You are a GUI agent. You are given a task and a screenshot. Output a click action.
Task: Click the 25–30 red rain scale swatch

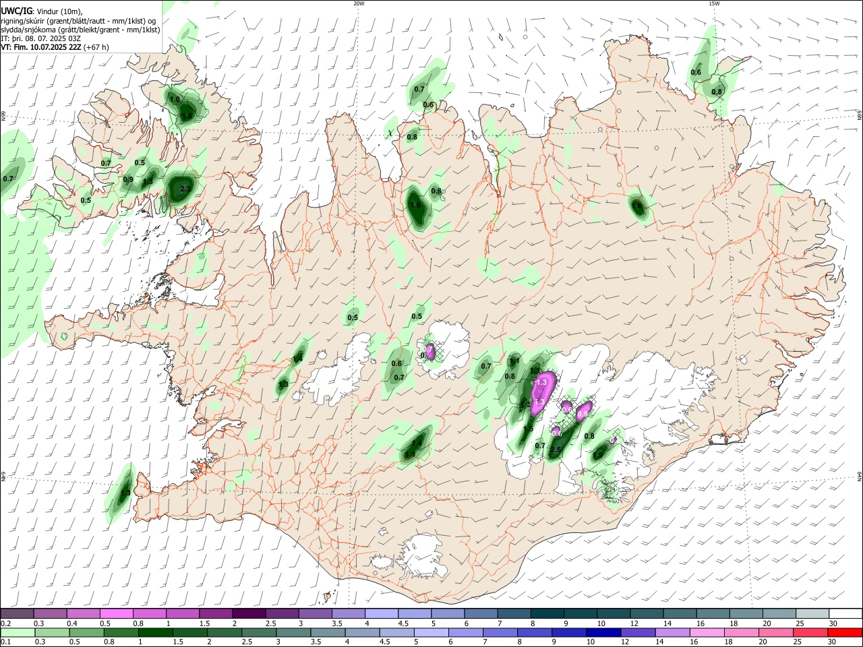click(x=809, y=633)
